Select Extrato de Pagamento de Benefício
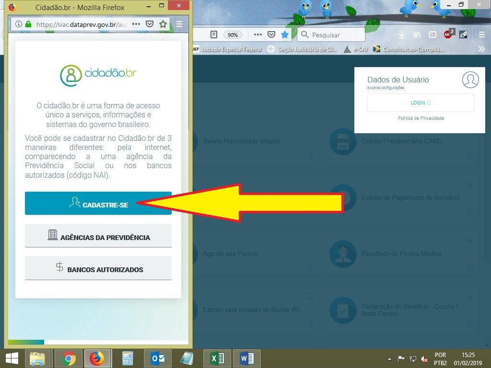Screen dimensions: 491x368 (x=410, y=197)
